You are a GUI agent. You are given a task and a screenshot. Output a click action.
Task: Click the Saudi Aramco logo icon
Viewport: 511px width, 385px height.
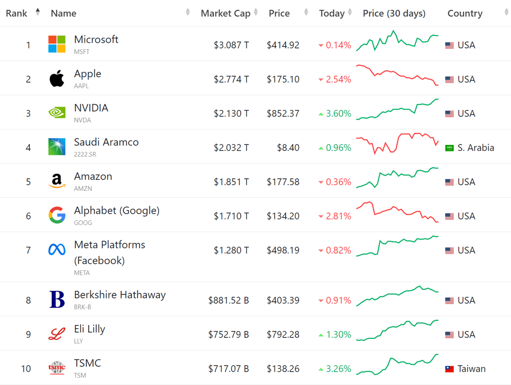pos(57,147)
